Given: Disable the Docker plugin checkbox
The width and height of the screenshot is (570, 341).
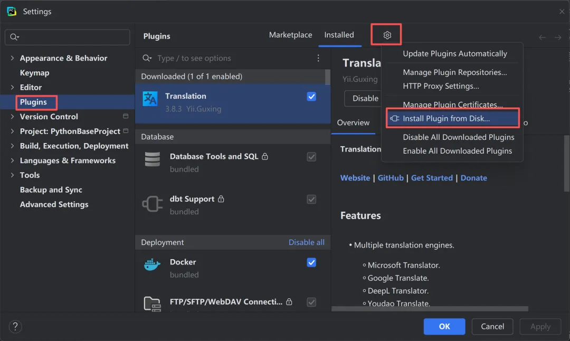Looking at the screenshot, I should pyautogui.click(x=311, y=262).
